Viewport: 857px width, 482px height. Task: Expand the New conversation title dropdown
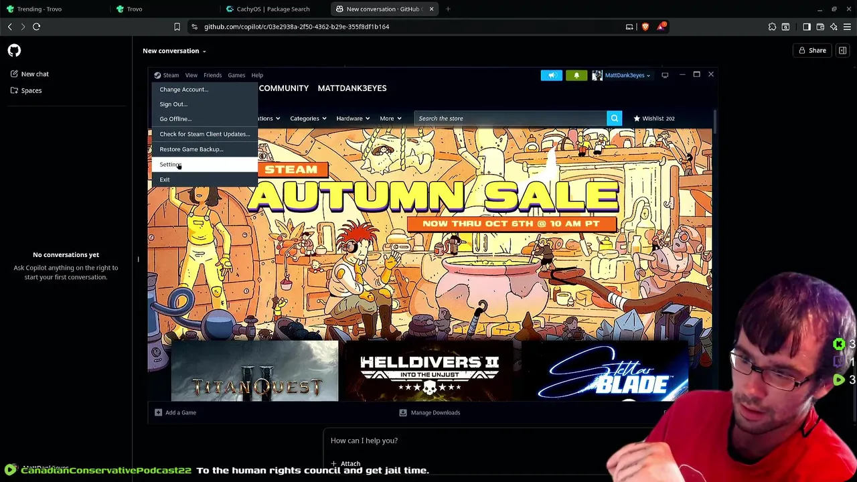pos(174,51)
